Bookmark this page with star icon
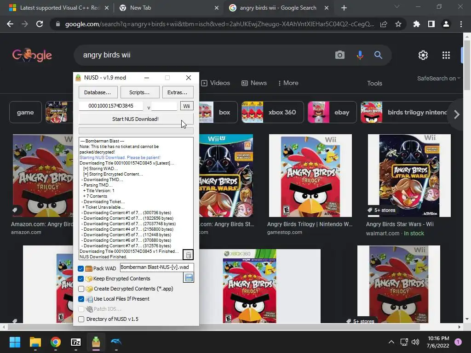 pyautogui.click(x=398, y=24)
